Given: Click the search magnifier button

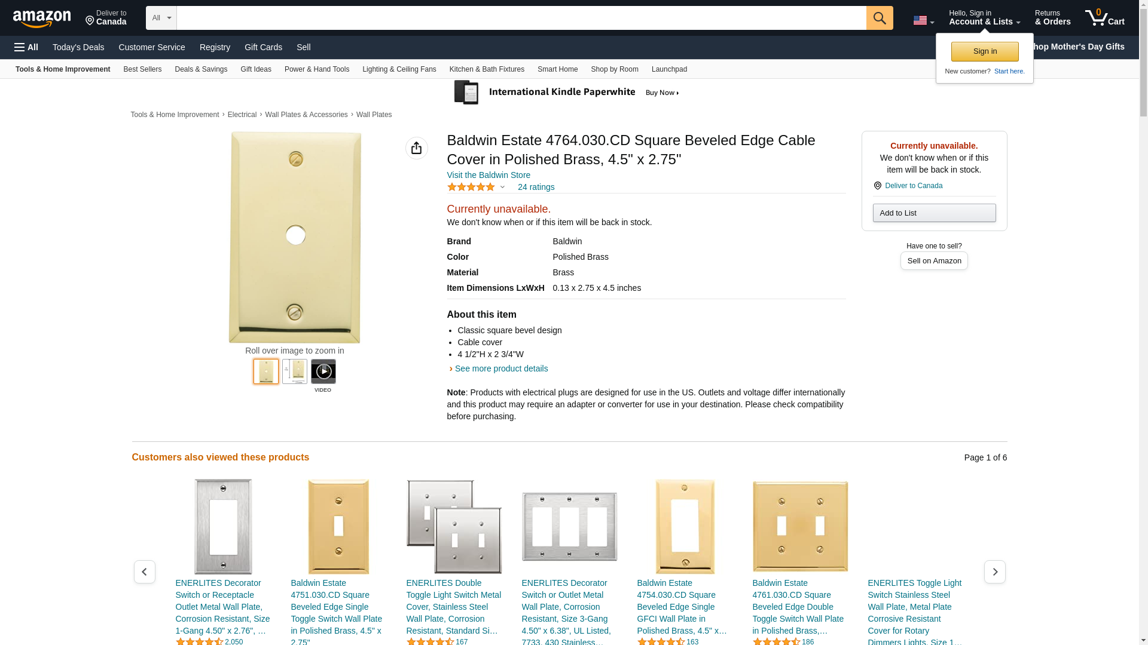Looking at the screenshot, I should click(x=880, y=18).
